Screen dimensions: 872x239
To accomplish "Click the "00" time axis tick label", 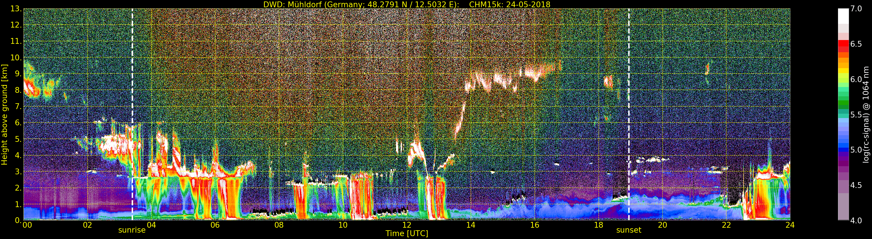I will click(27, 225).
